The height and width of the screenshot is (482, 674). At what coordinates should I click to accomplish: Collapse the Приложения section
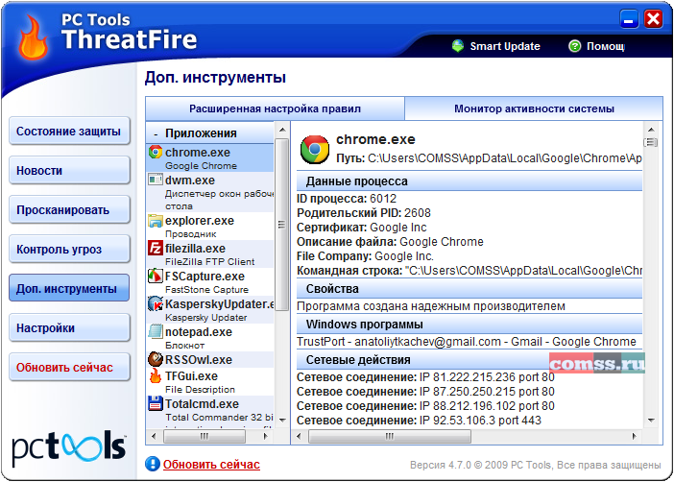[156, 133]
